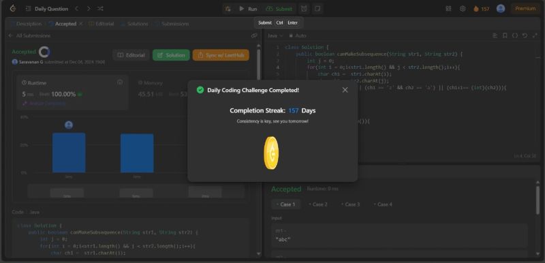Screen dimensions: 545x263
Task: Click the first blue runtime distribution bar
Action: [x=69, y=153]
